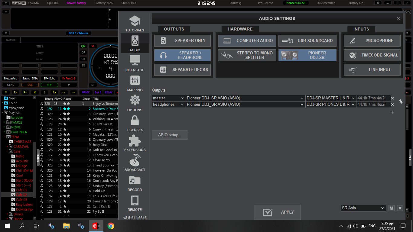413x232 pixels.
Task: Save the SR Asio audio profile
Action: pos(392,208)
